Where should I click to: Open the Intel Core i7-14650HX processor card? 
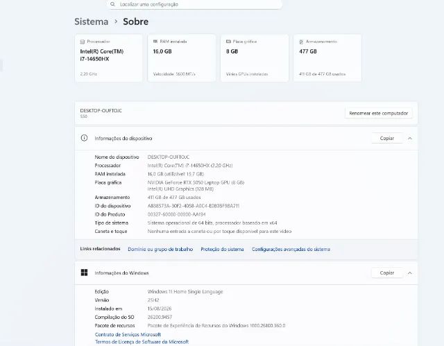109,58
